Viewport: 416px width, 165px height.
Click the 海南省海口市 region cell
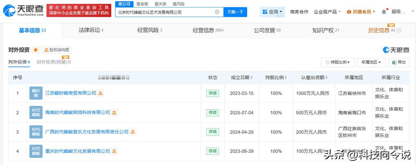352,113
